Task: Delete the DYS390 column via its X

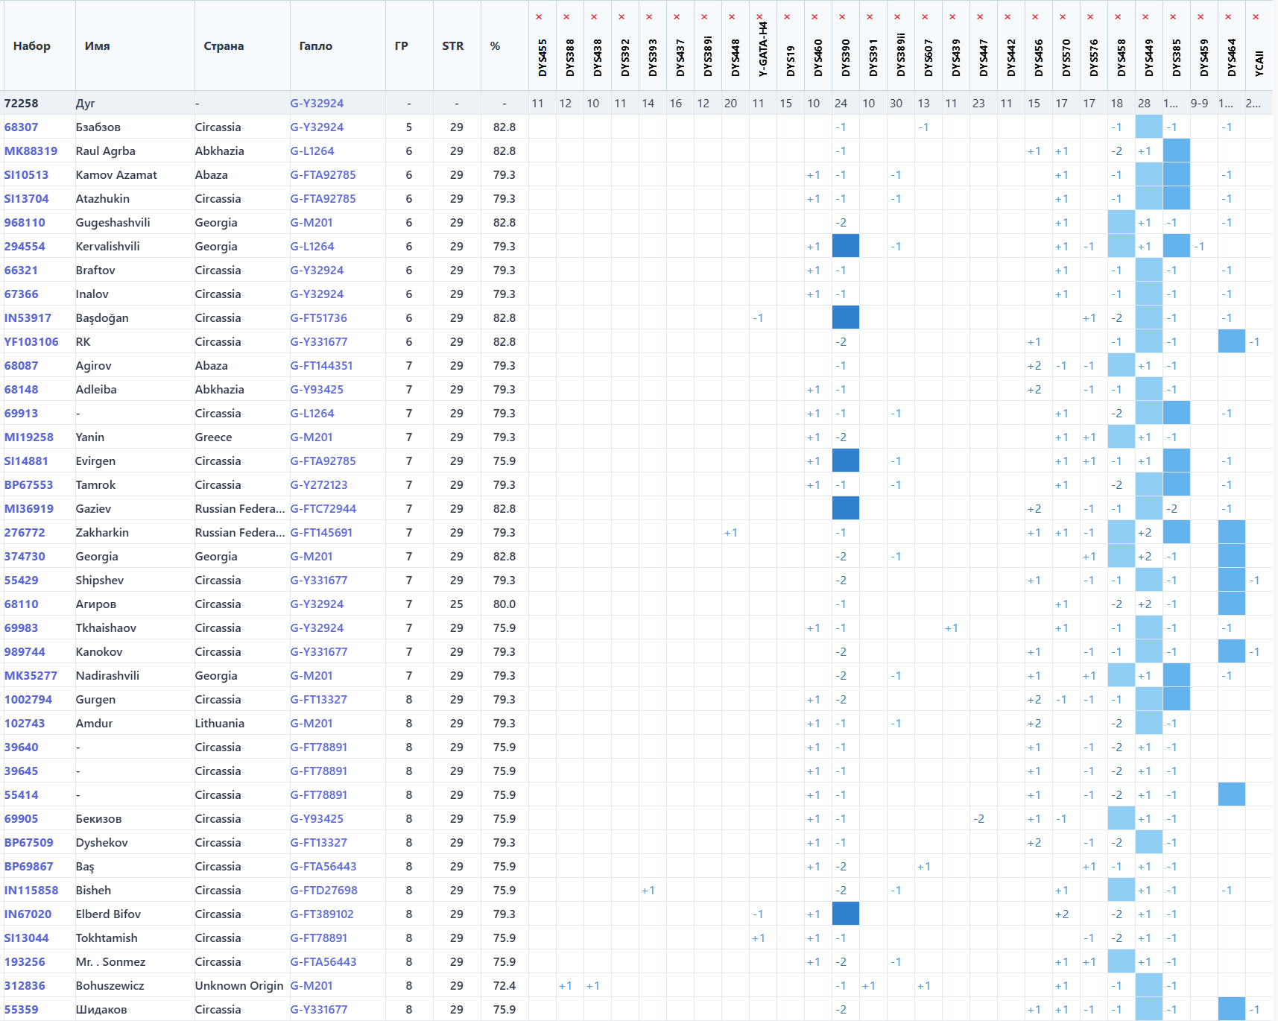Action: pos(842,17)
